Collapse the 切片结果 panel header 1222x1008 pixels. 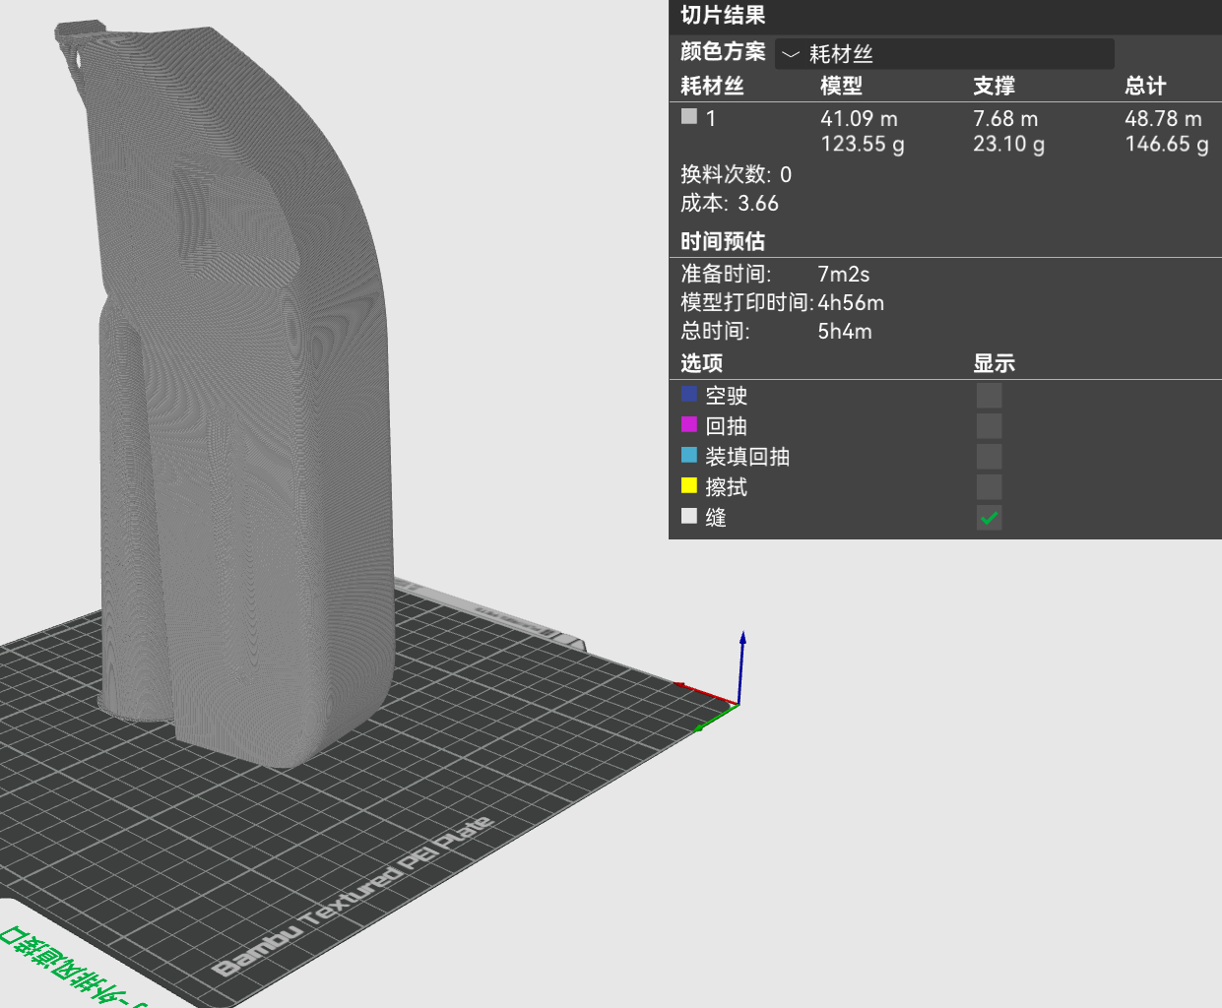[x=945, y=16]
